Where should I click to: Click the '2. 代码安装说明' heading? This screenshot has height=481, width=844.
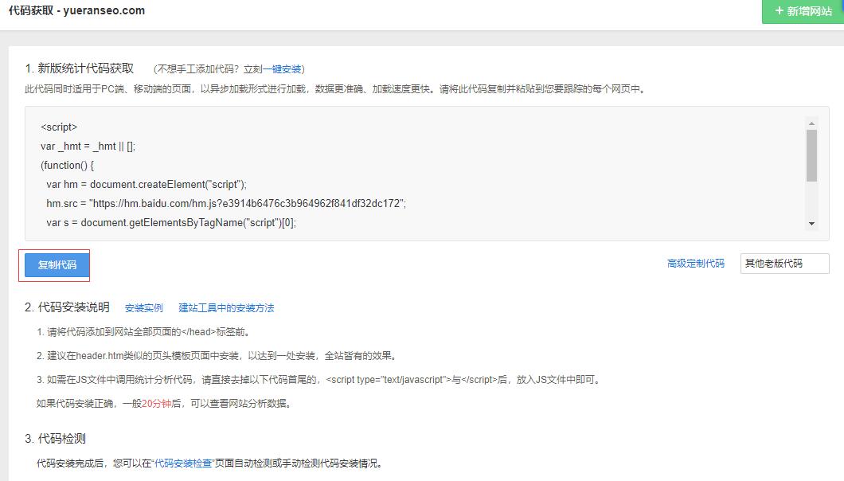tap(68, 307)
